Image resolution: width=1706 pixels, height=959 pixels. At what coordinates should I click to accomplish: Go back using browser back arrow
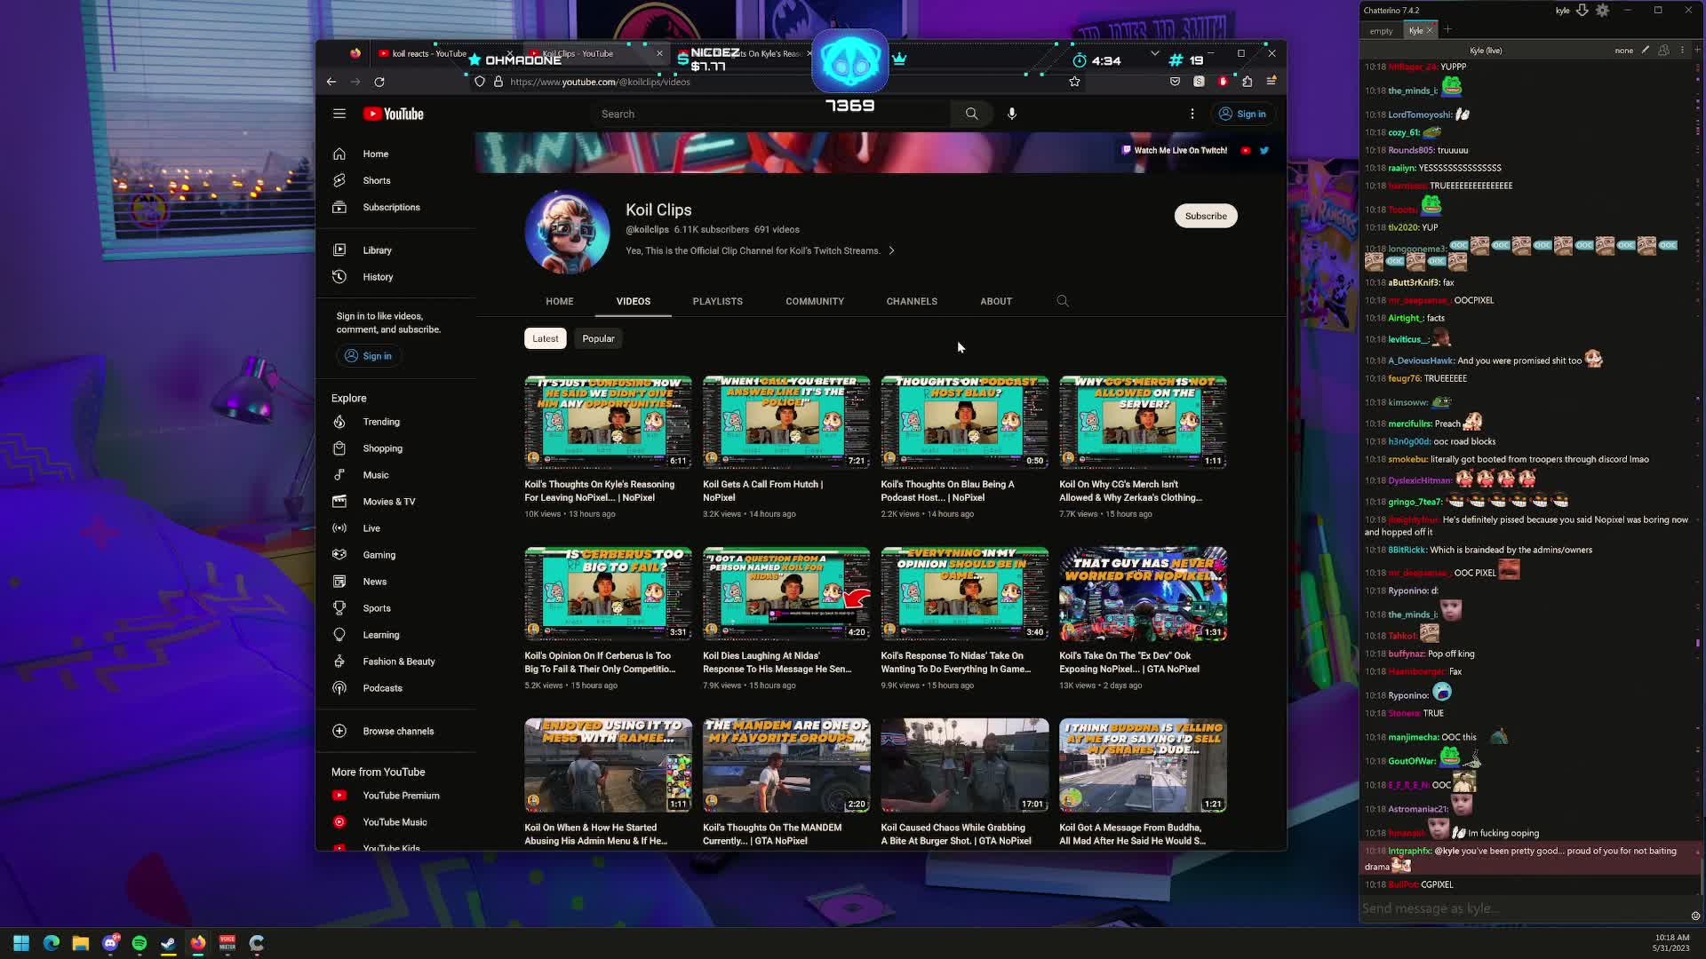(331, 82)
